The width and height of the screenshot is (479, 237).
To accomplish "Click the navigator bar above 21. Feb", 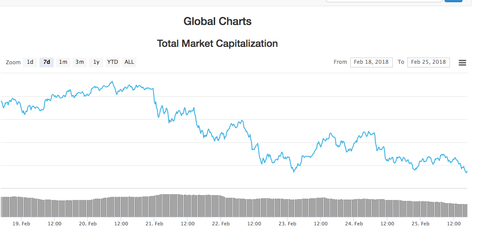I will 154,206.
